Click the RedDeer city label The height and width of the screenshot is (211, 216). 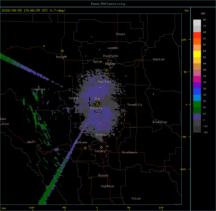tap(110, 64)
